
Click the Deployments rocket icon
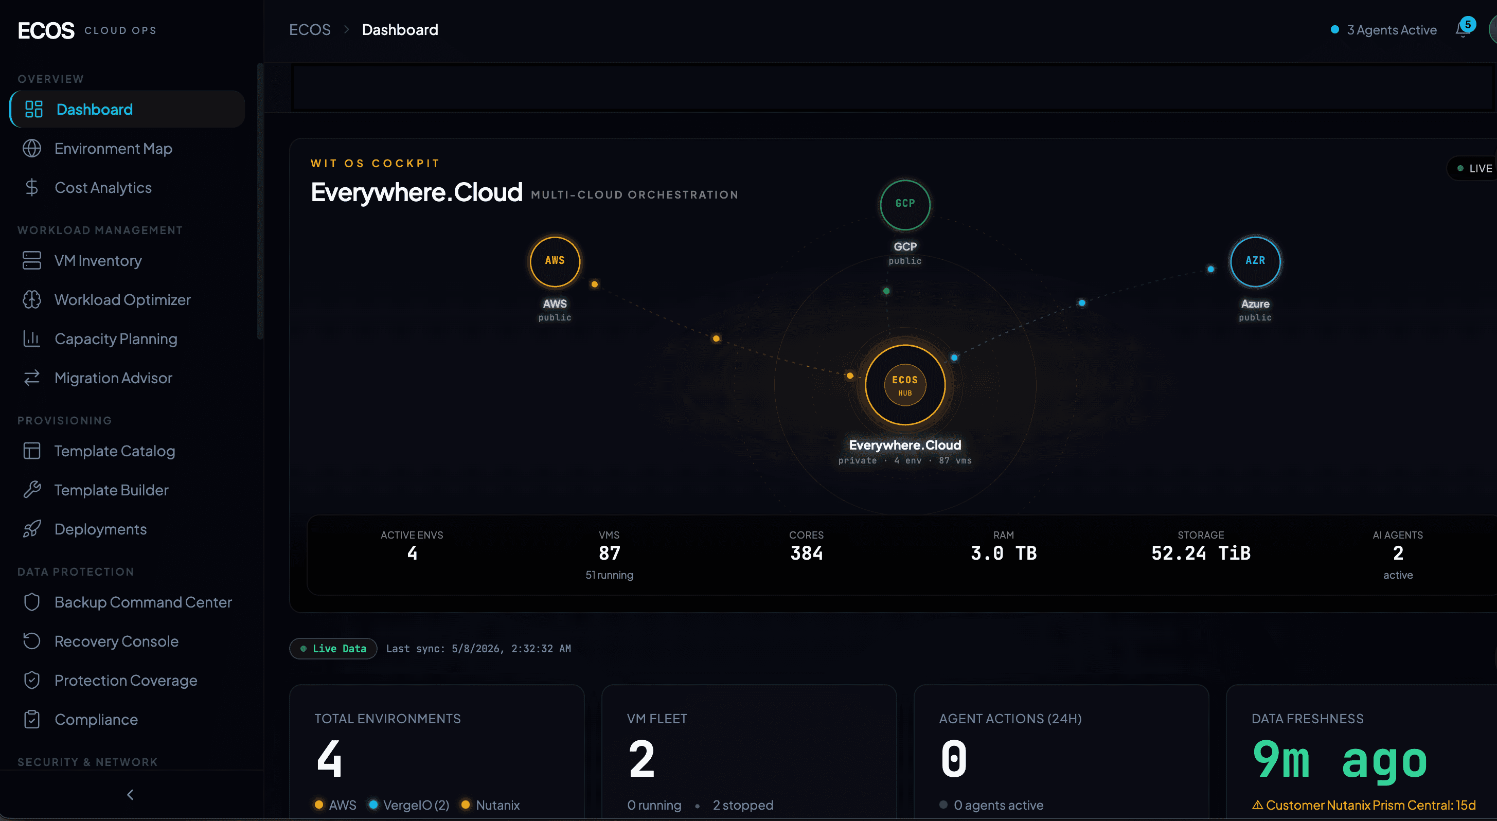click(32, 529)
